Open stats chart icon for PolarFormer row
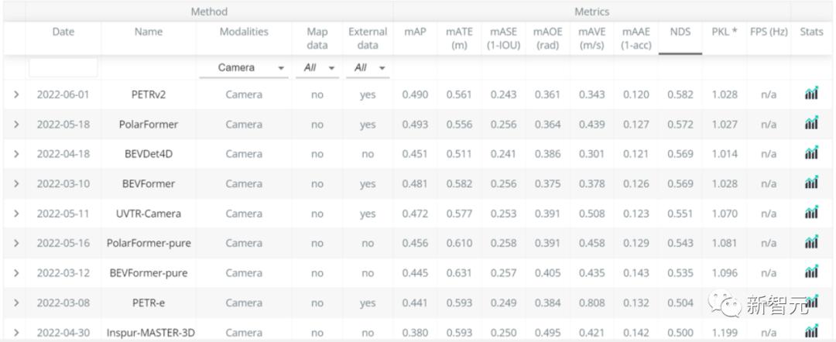 (x=811, y=124)
